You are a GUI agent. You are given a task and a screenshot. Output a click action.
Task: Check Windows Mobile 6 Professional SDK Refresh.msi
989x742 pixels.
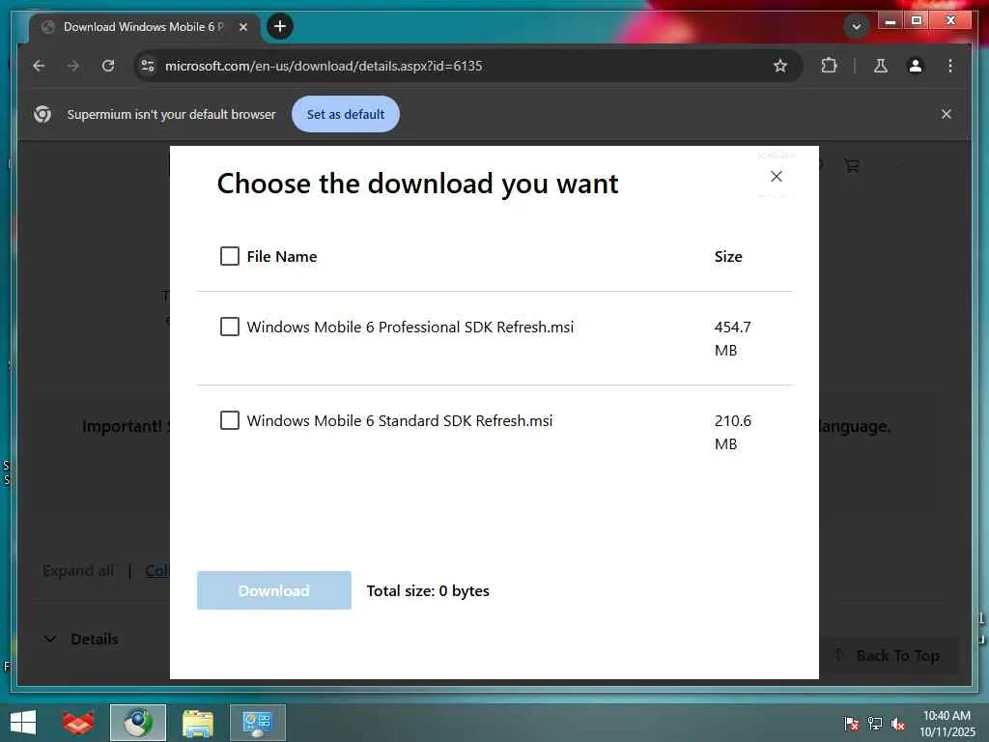coord(230,327)
